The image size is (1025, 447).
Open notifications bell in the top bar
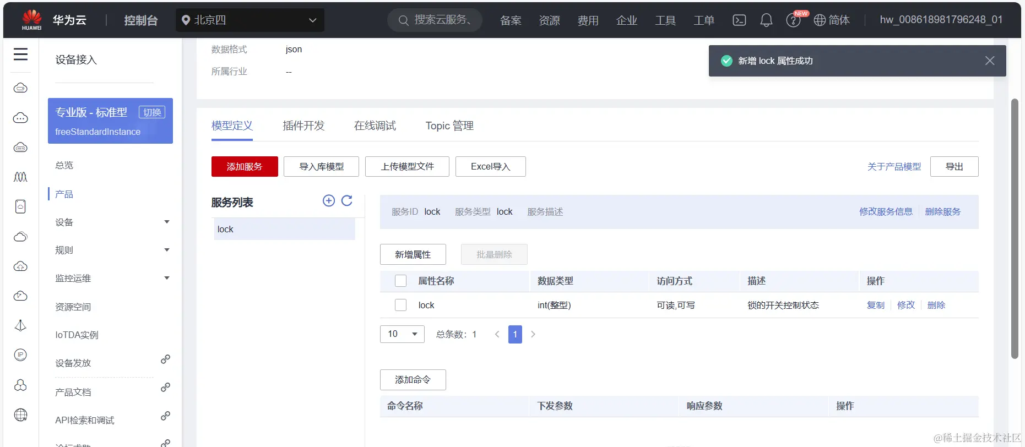pos(766,20)
